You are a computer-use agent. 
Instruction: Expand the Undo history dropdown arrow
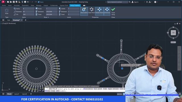click(30, 2)
